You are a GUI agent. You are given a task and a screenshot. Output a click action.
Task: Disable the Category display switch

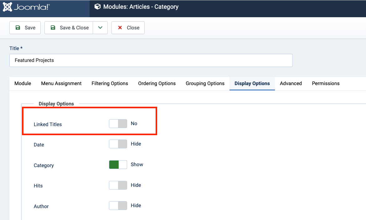point(118,165)
